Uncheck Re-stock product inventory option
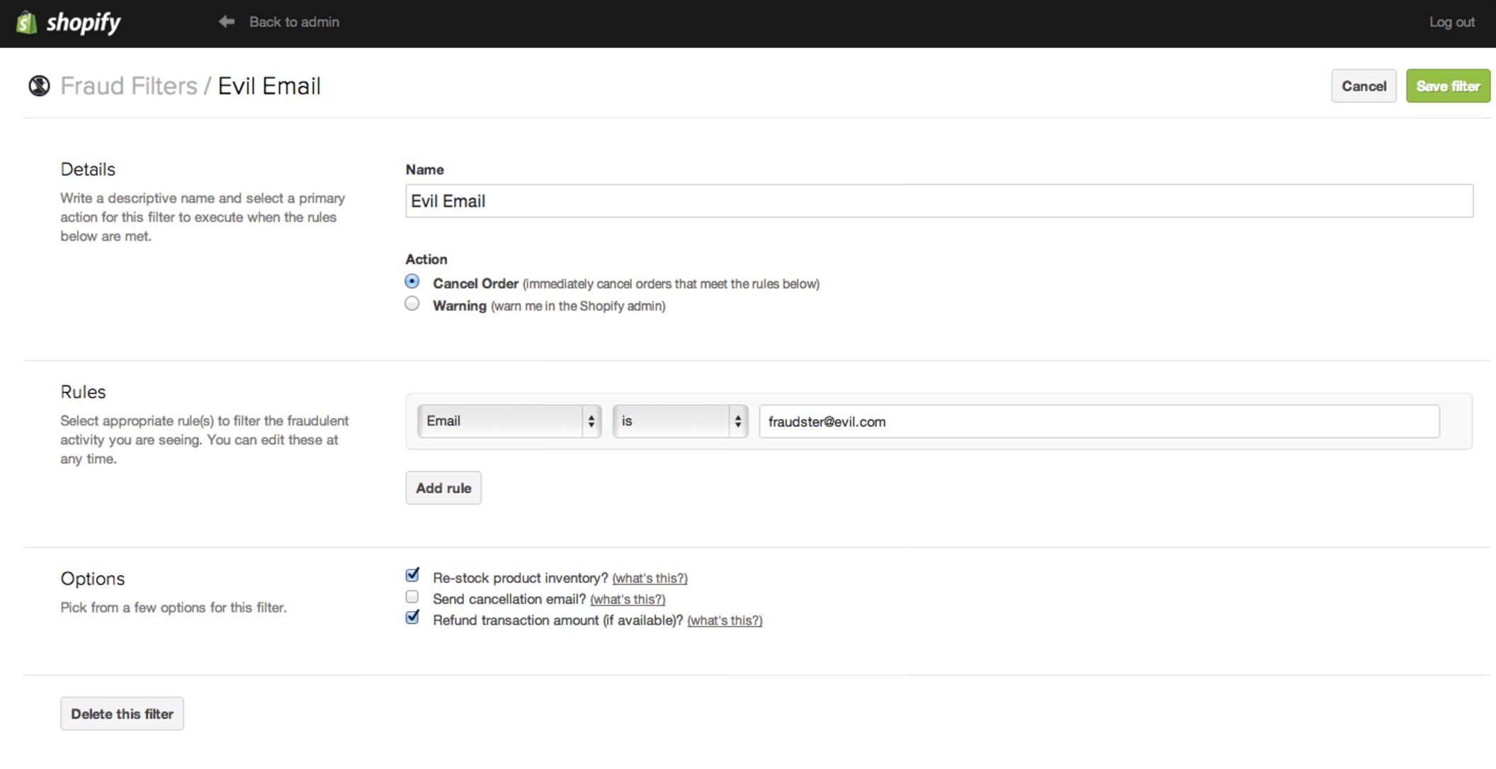Screen dimensions: 1496x769 [x=412, y=576]
